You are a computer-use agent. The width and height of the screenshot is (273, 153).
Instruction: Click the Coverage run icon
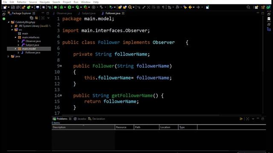pyautogui.click(x=78, y=7)
